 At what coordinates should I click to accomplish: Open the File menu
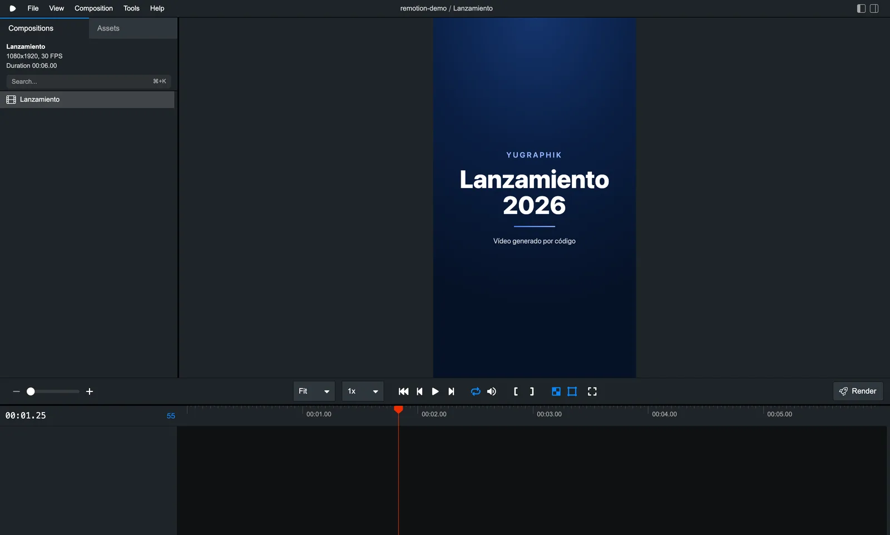[33, 8]
